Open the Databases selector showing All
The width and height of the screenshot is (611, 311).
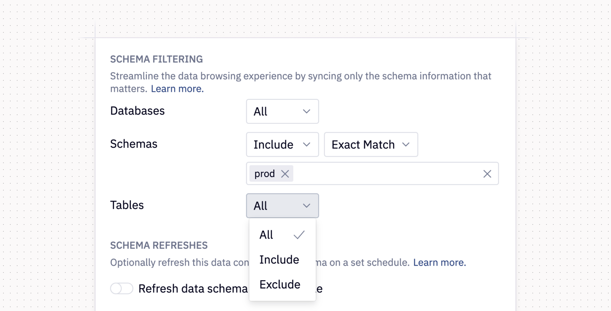(282, 111)
